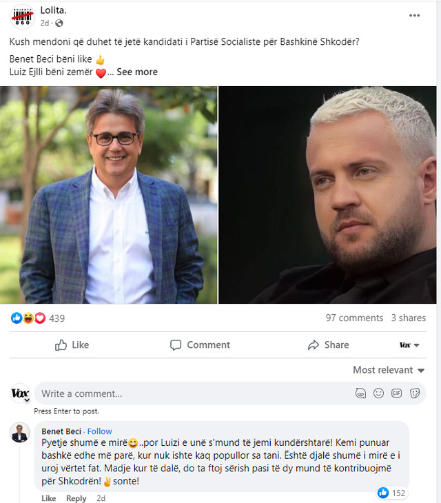Click the Comment button under the post
441x503 pixels.
200,345
